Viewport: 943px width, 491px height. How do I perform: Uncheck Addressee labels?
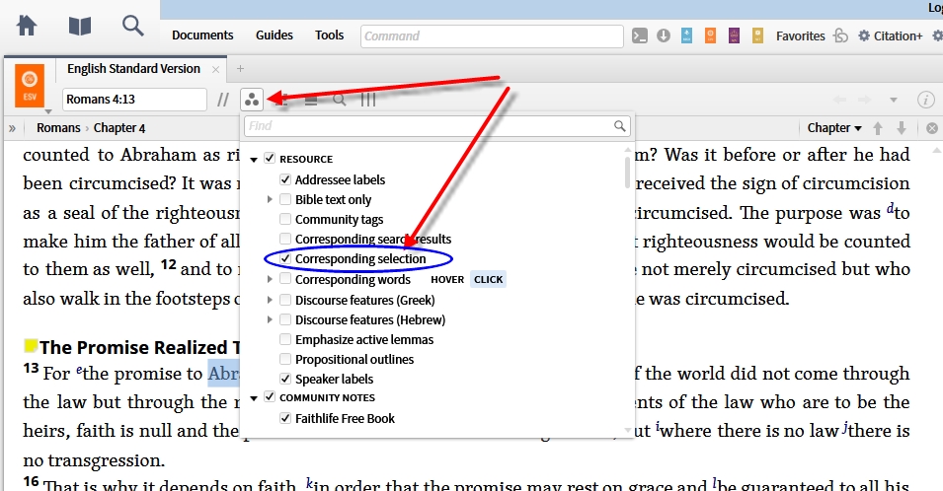point(285,179)
